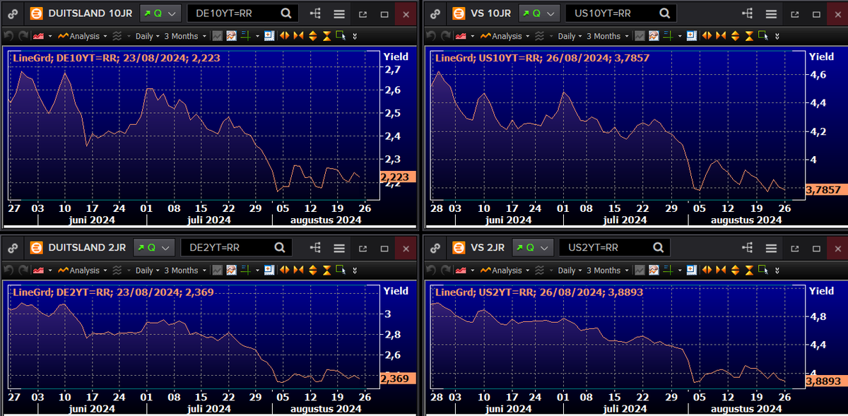Viewport: 848px width, 416px height.
Task: Open the Analysis menu in VS 10JR toolbar
Action: tap(505, 36)
